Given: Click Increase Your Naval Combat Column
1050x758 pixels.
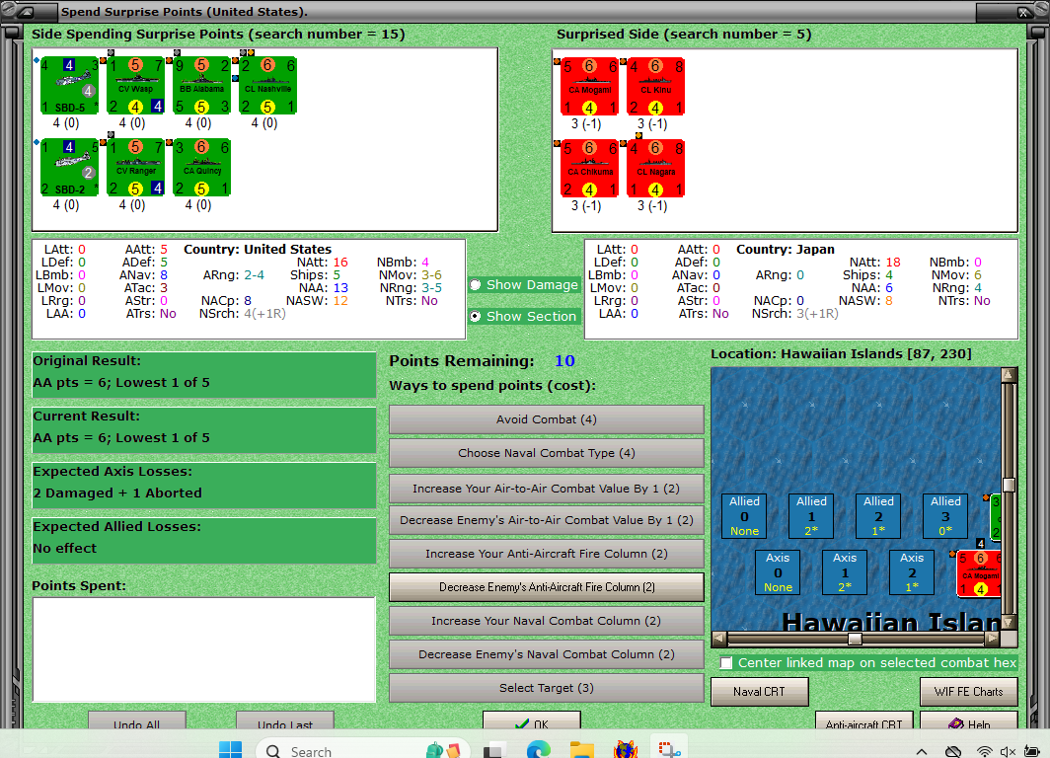Looking at the screenshot, I should (547, 621).
